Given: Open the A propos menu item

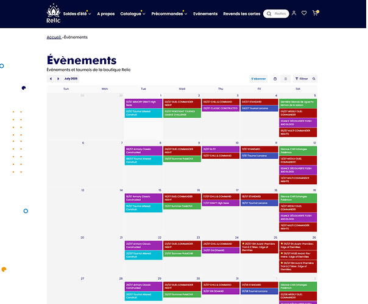Looking at the screenshot, I should (x=105, y=13).
